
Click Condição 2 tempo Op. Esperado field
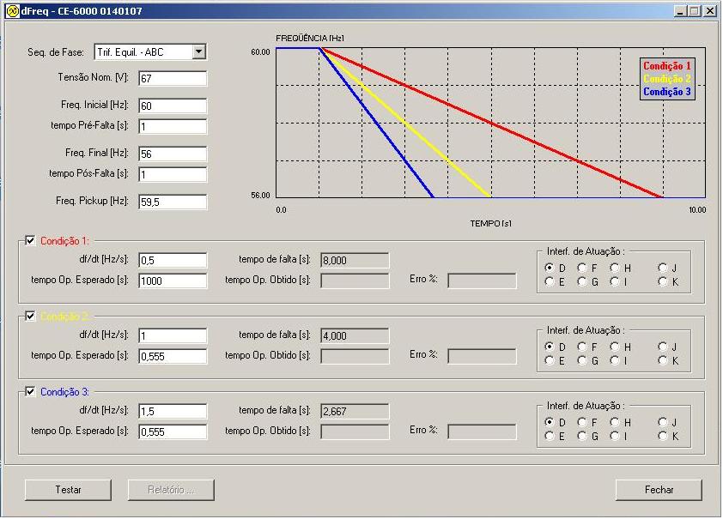pos(172,356)
